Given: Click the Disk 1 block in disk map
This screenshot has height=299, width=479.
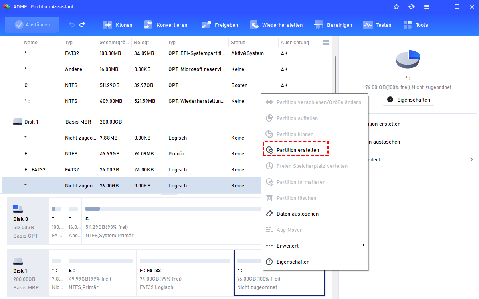Looking at the screenshot, I should [27, 272].
